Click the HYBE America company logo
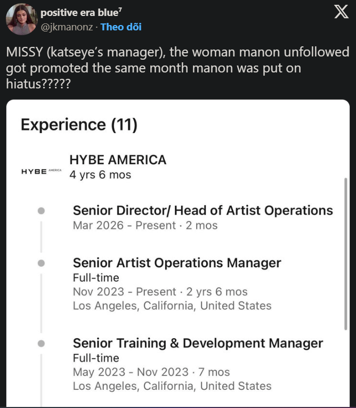Screen dimensions: 356x408 [41, 171]
